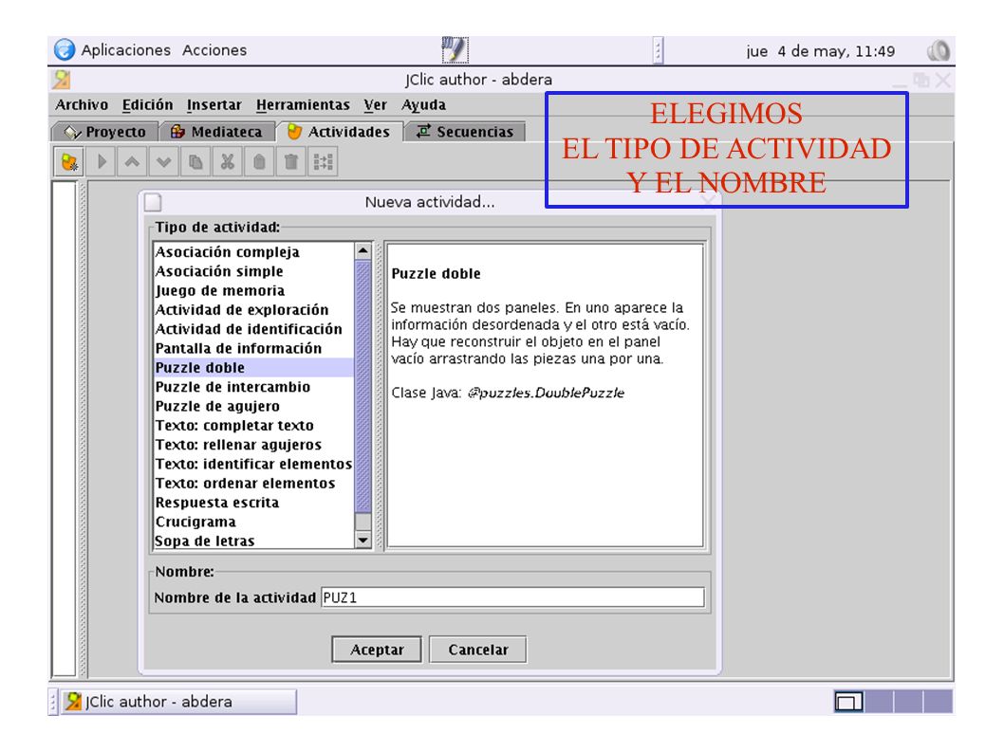Click the Nueva actividad dialog window icon
The width and height of the screenshot is (1004, 752).
[x=153, y=202]
